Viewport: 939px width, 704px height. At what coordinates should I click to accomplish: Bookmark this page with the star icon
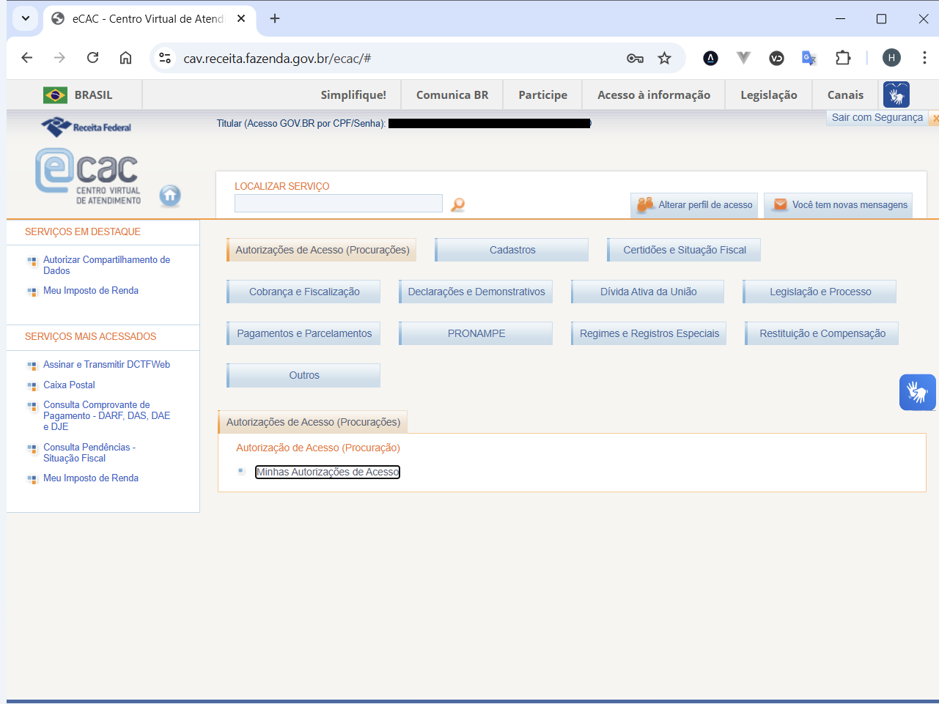pos(664,59)
